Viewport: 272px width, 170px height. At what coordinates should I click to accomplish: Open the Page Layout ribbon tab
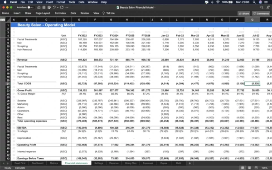(43, 13)
